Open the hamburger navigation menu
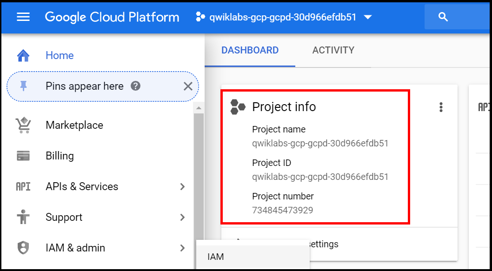The width and height of the screenshot is (492, 271). [23, 17]
